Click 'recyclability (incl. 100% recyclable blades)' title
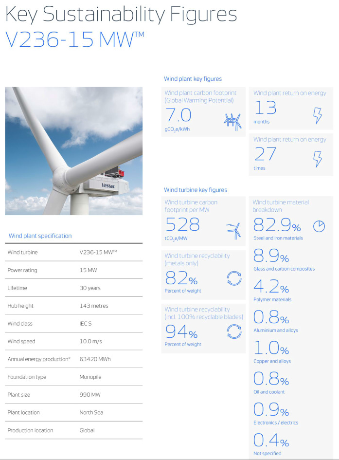 [204, 313]
